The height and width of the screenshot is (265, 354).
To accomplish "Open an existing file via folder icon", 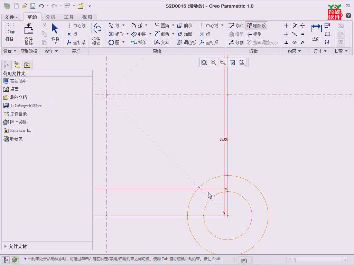I will coord(25,6).
